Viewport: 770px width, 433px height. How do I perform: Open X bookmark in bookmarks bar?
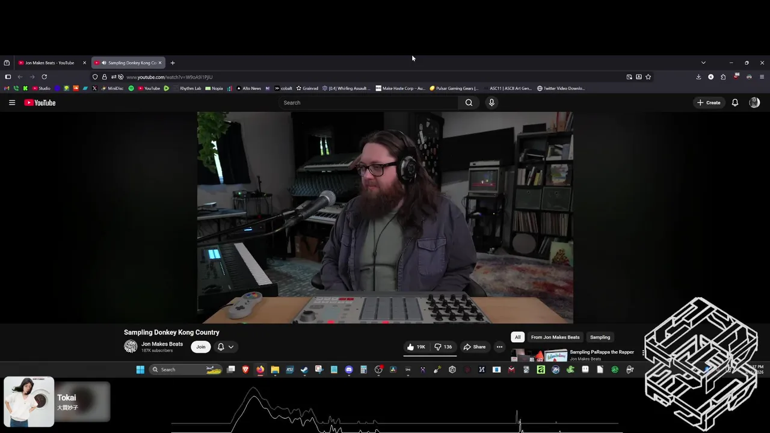click(x=94, y=88)
